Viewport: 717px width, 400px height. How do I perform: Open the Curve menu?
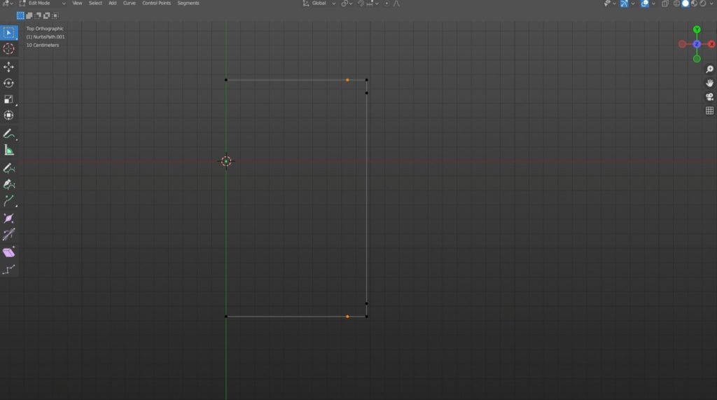coord(130,4)
